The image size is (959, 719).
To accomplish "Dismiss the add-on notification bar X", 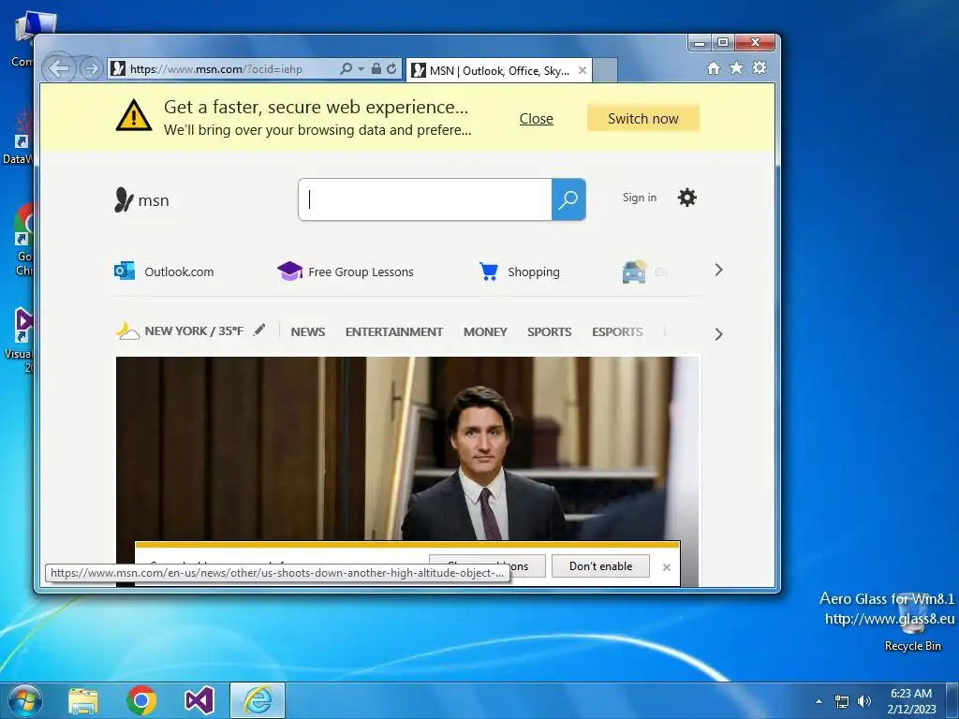I will pos(667,567).
